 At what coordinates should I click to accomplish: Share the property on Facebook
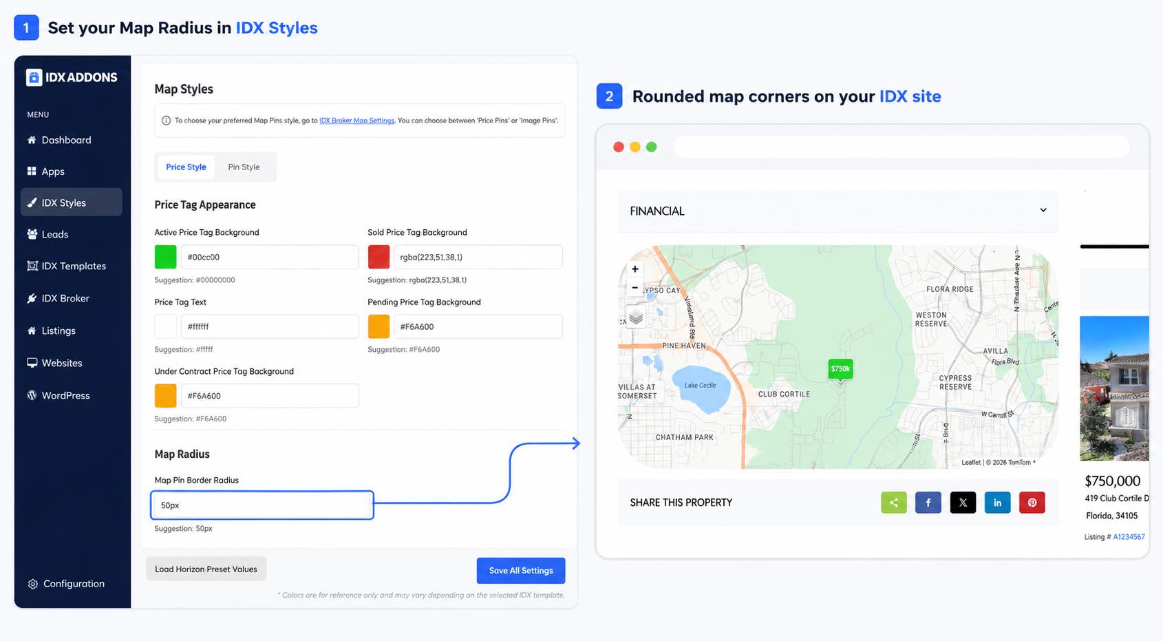click(x=928, y=503)
